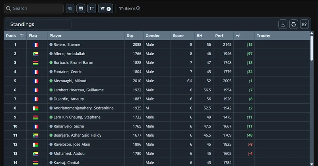Click the favorites heart filter icon
This screenshot has width=318, height=166.
[x=70, y=8]
